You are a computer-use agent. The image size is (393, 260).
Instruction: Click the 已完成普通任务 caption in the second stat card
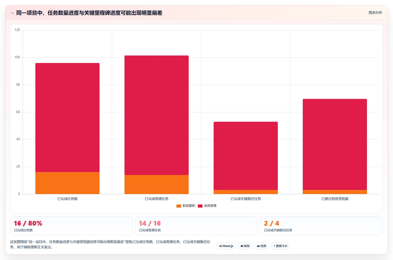click(x=150, y=230)
